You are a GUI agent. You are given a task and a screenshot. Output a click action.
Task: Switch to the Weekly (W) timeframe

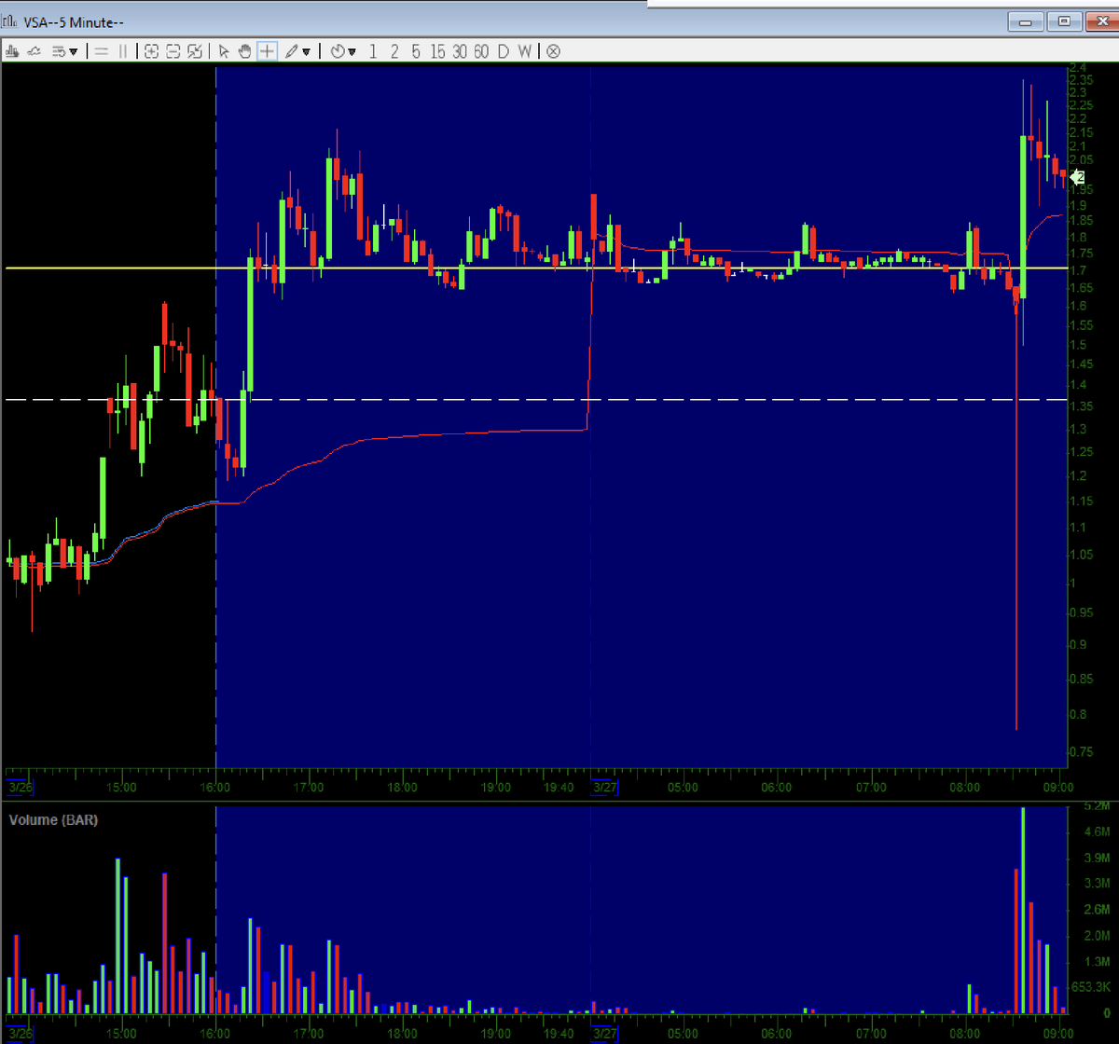tap(525, 51)
